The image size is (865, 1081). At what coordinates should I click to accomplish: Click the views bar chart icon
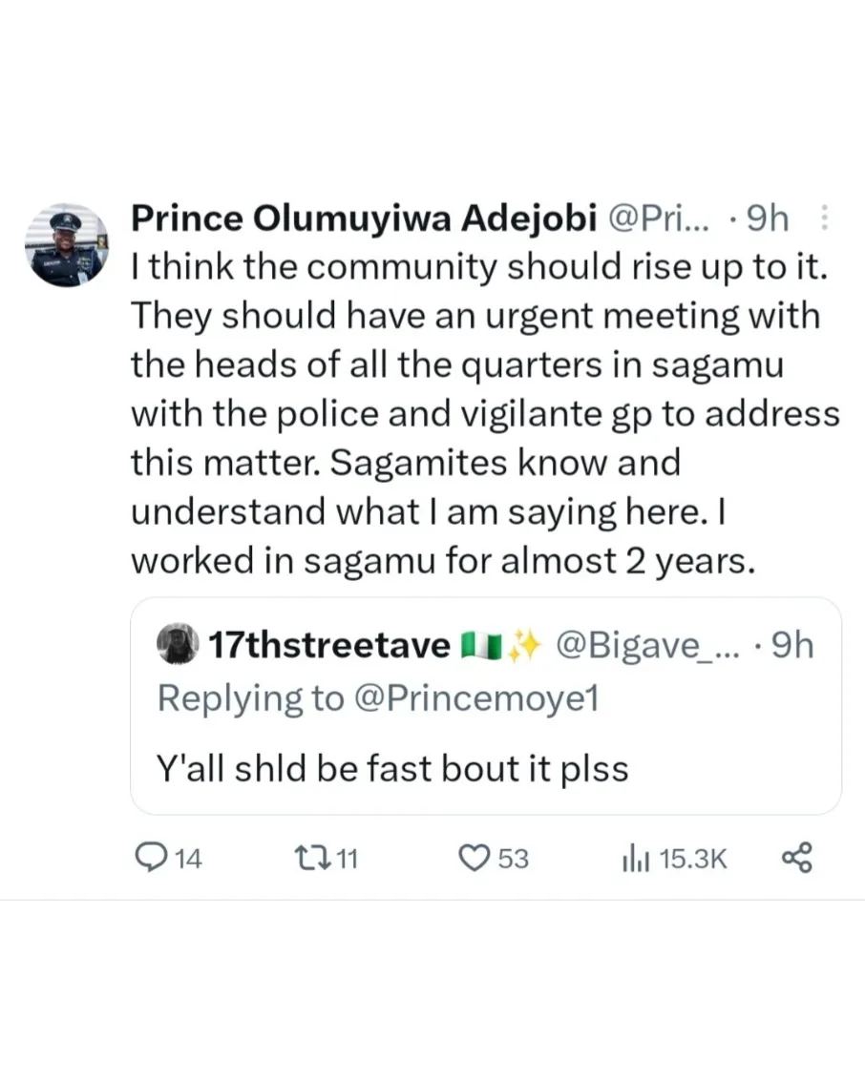tap(636, 860)
